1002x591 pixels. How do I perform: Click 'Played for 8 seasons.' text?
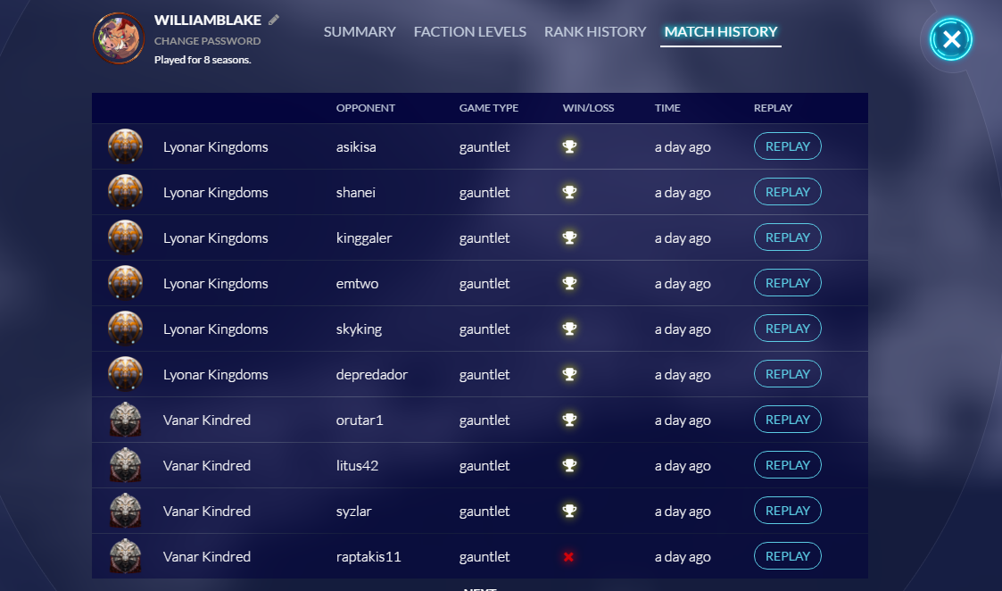pyautogui.click(x=203, y=60)
